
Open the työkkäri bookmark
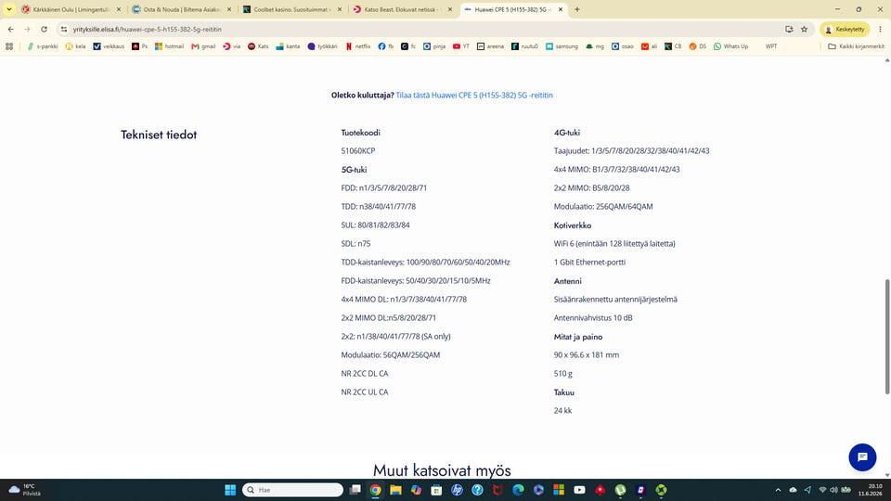[x=322, y=46]
